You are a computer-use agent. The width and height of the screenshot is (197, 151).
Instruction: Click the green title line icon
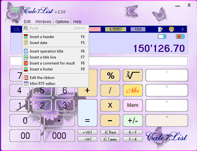click(26, 57)
